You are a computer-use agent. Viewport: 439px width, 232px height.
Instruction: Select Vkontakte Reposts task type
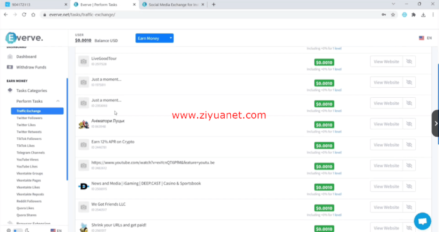click(x=30, y=194)
